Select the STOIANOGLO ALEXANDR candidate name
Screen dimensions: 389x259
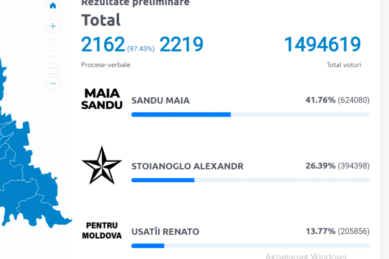click(x=187, y=166)
